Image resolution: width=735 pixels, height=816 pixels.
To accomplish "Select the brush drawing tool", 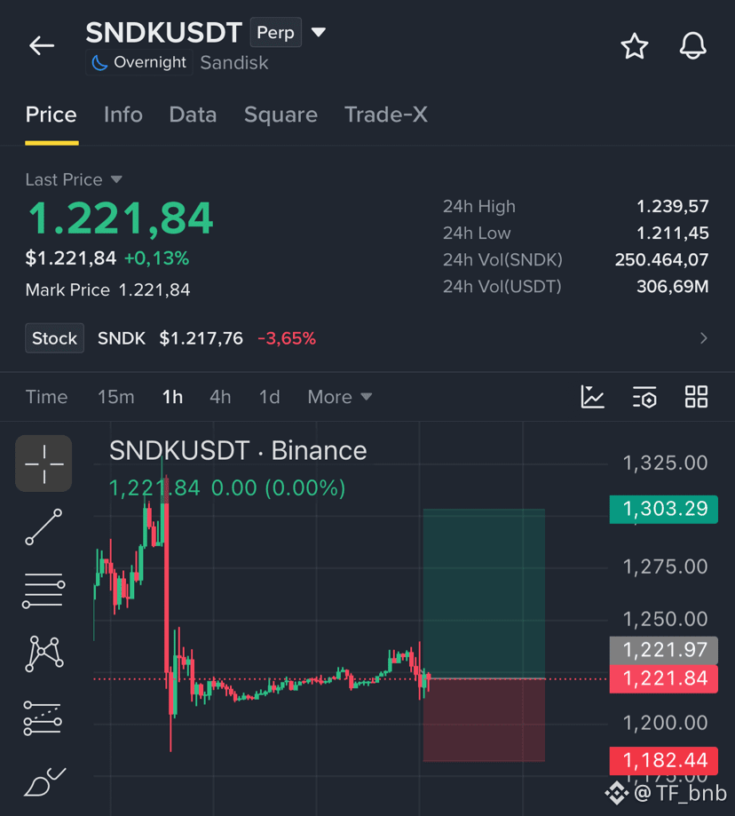I will click(44, 782).
